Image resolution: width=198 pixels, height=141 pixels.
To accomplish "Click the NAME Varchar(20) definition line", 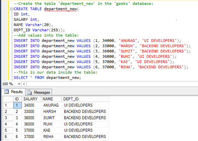I will coord(33,25).
